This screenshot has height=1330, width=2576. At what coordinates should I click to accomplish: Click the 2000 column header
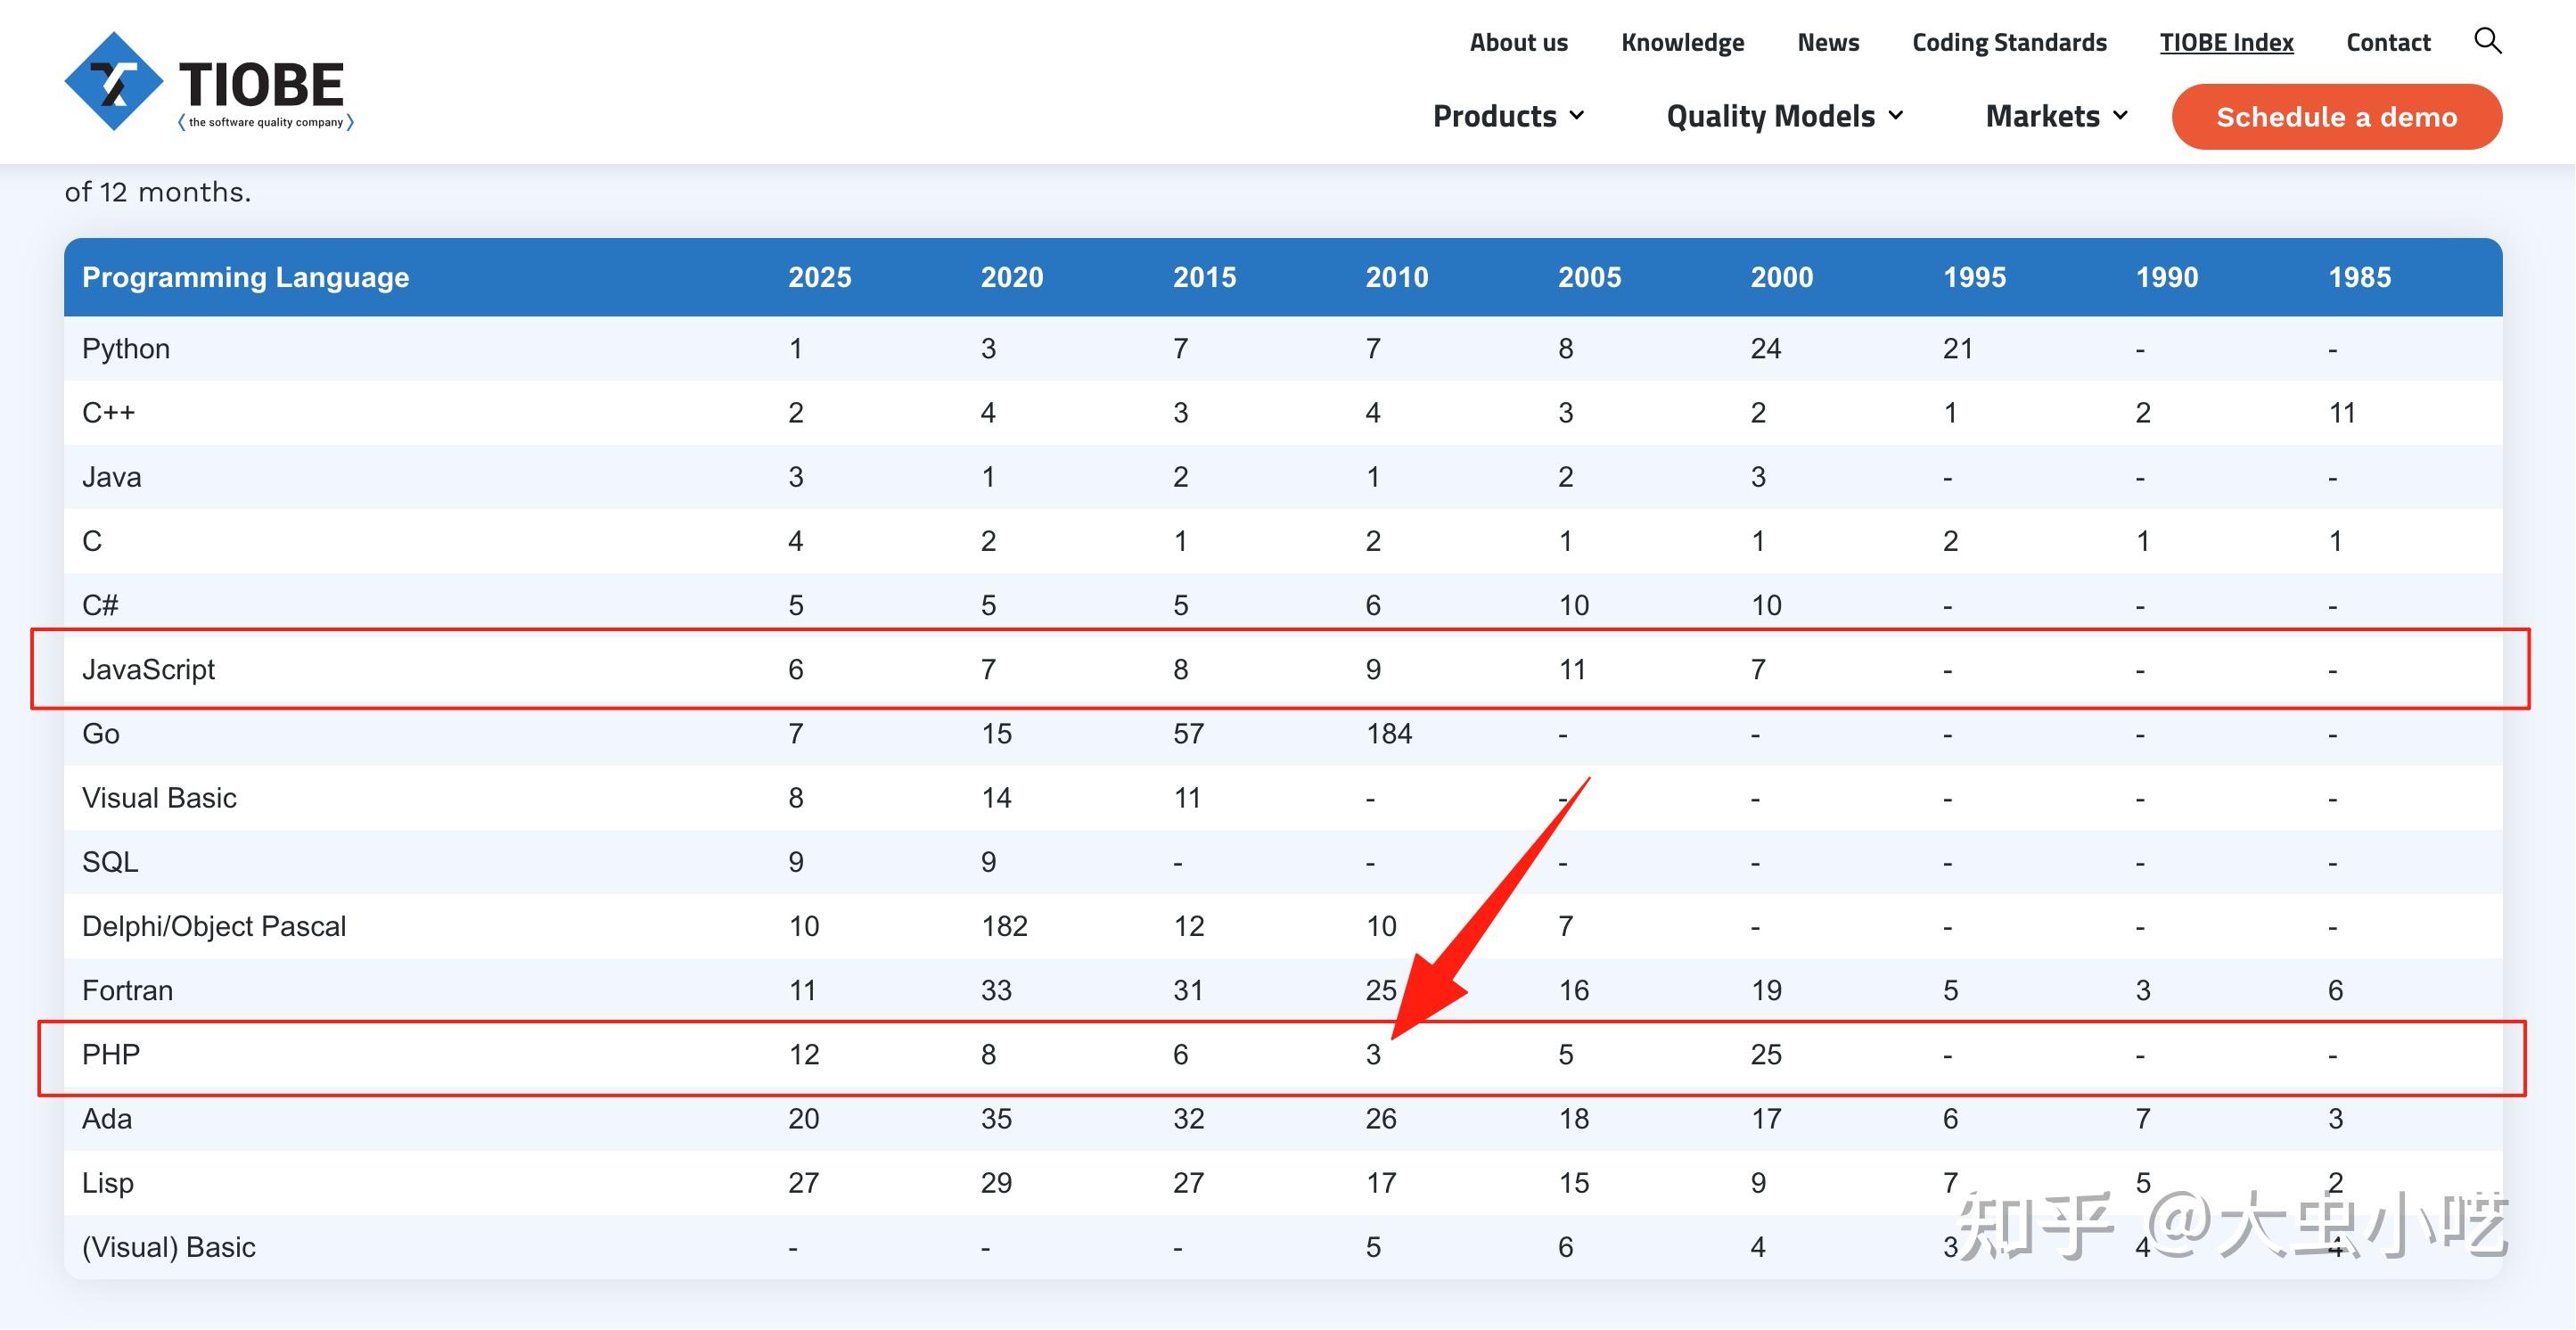coord(1781,277)
